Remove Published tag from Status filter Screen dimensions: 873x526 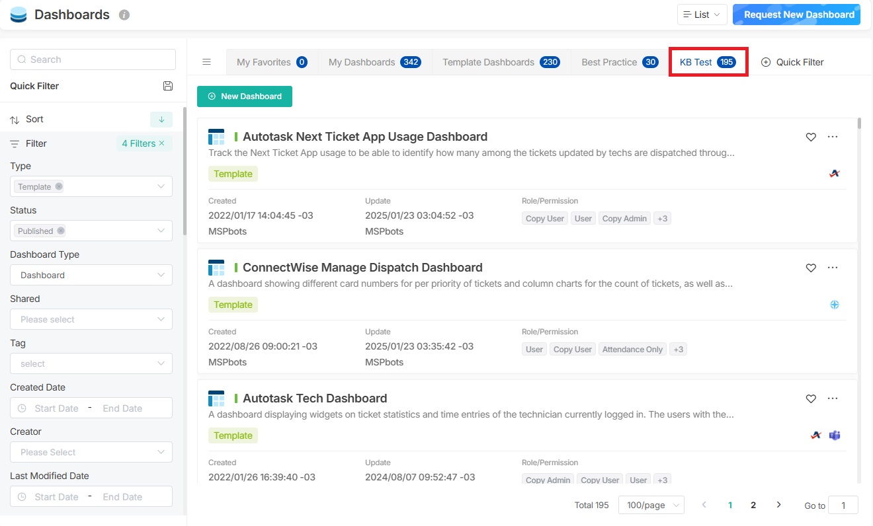[61, 231]
